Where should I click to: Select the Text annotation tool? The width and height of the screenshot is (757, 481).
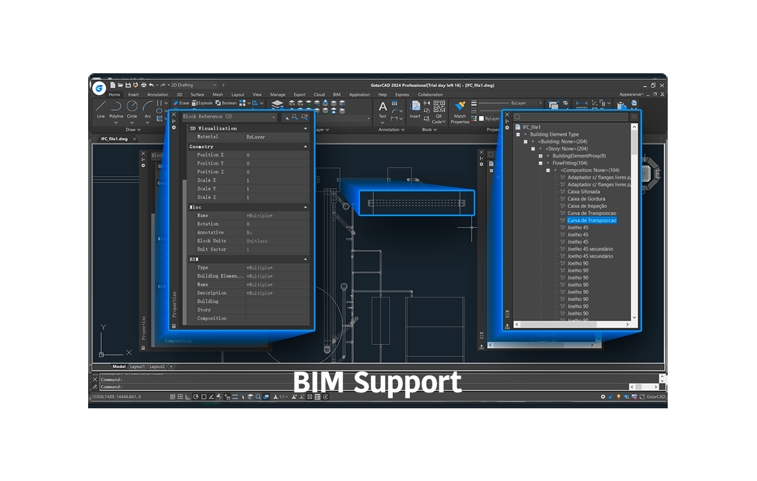coord(383,109)
